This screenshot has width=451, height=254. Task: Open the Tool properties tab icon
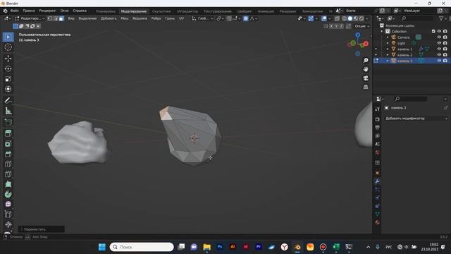[378, 109]
